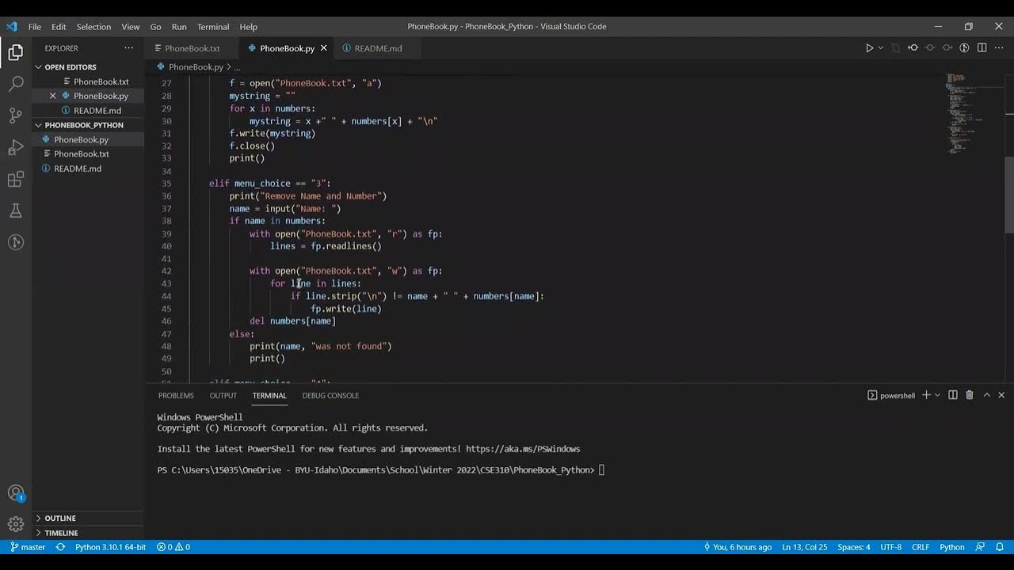Screen dimensions: 1014x570
Task: Open the View menu
Action: [131, 26]
